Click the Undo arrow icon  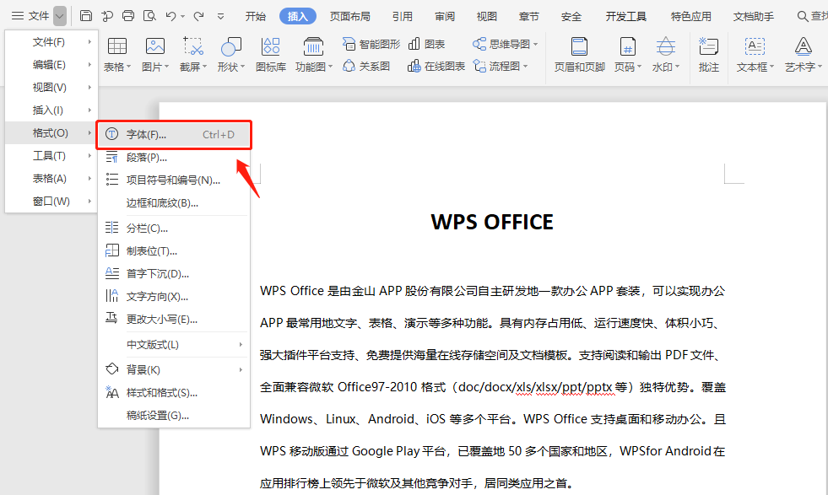tap(170, 16)
